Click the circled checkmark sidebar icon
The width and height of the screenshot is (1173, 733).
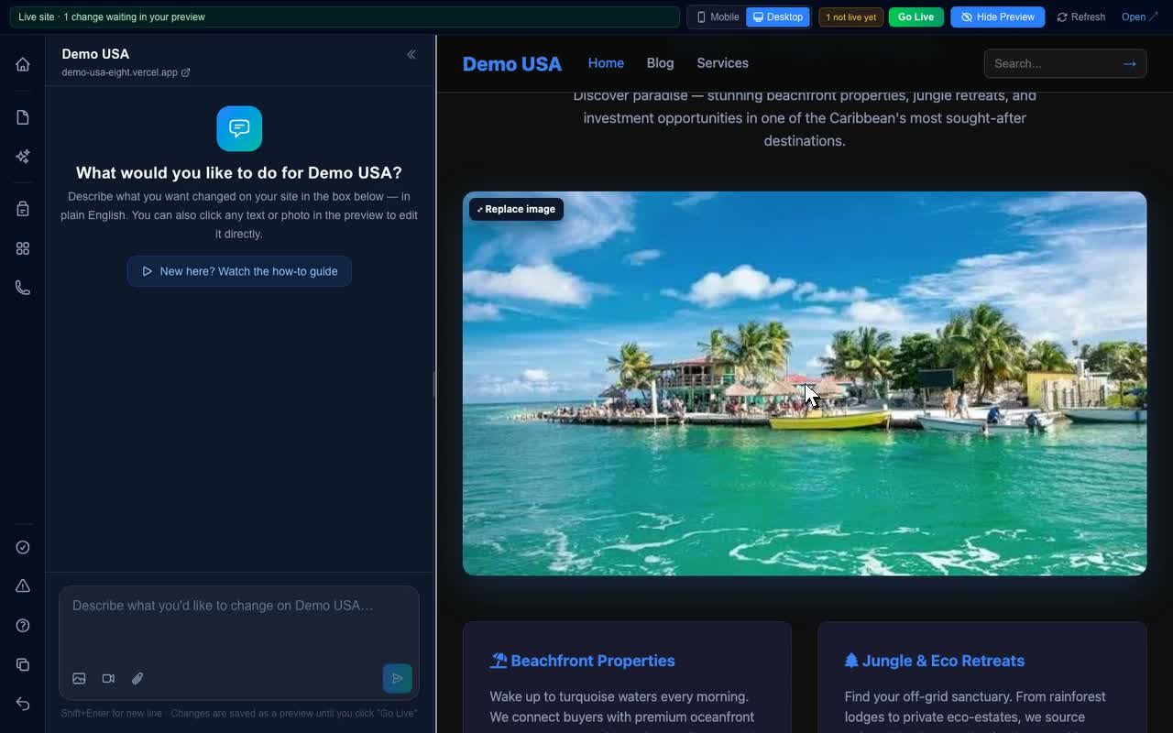click(23, 547)
